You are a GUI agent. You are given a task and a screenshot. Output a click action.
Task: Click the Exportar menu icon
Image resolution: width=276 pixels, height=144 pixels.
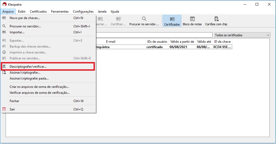(x=4, y=41)
